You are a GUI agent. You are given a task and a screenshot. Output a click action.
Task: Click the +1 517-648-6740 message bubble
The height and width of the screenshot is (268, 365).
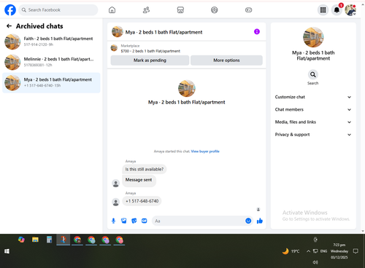(142, 201)
